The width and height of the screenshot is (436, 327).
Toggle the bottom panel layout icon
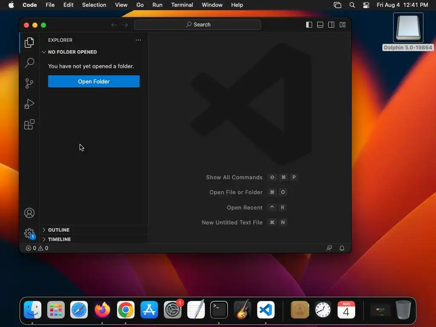pos(320,25)
